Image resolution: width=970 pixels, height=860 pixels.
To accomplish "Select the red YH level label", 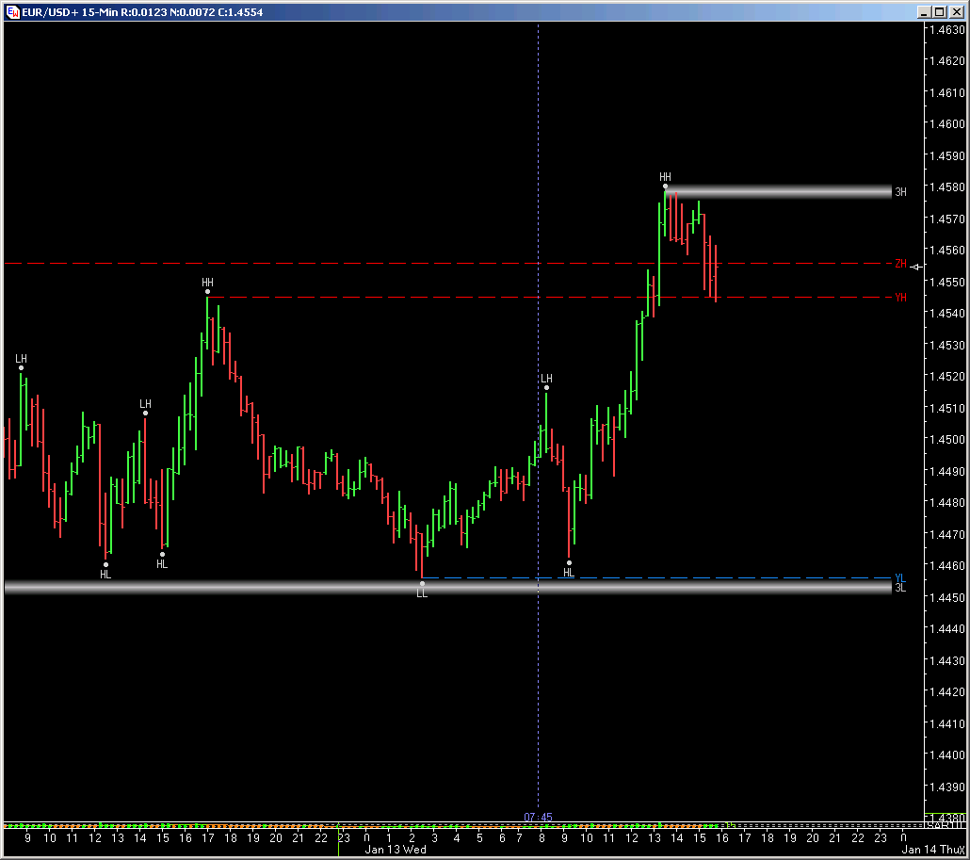I will [x=900, y=298].
